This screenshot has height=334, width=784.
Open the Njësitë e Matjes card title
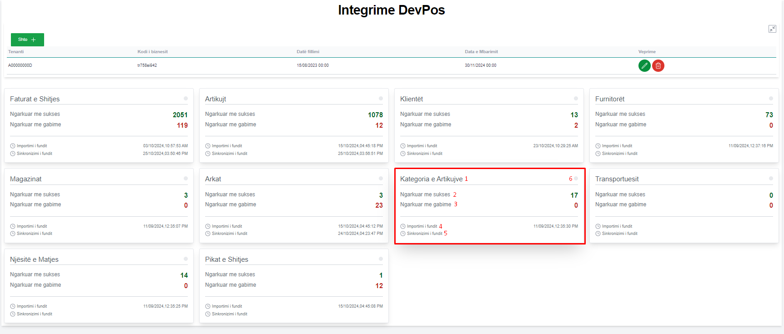point(34,259)
